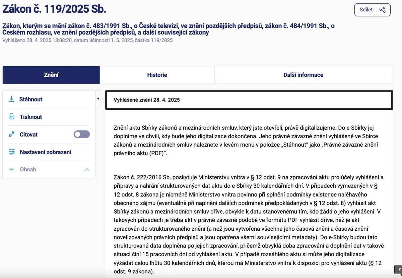Click the Vyhlášeno 28. 4. 2025 metadata line
The width and height of the screenshot is (402, 278).
(x=87, y=41)
